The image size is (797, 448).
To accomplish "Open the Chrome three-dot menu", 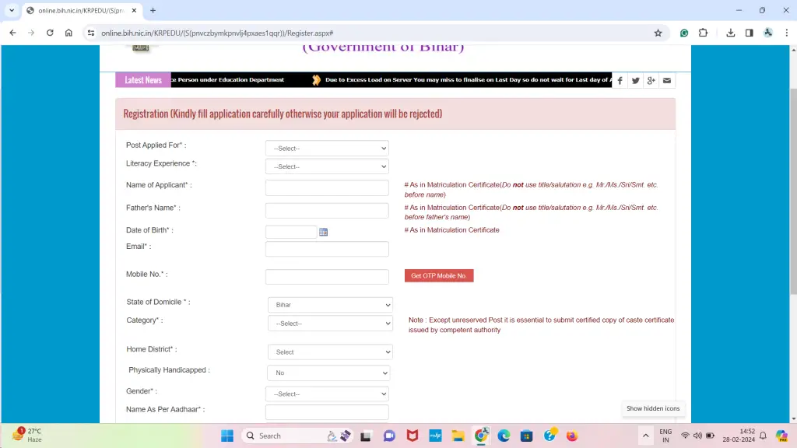I will (x=787, y=33).
